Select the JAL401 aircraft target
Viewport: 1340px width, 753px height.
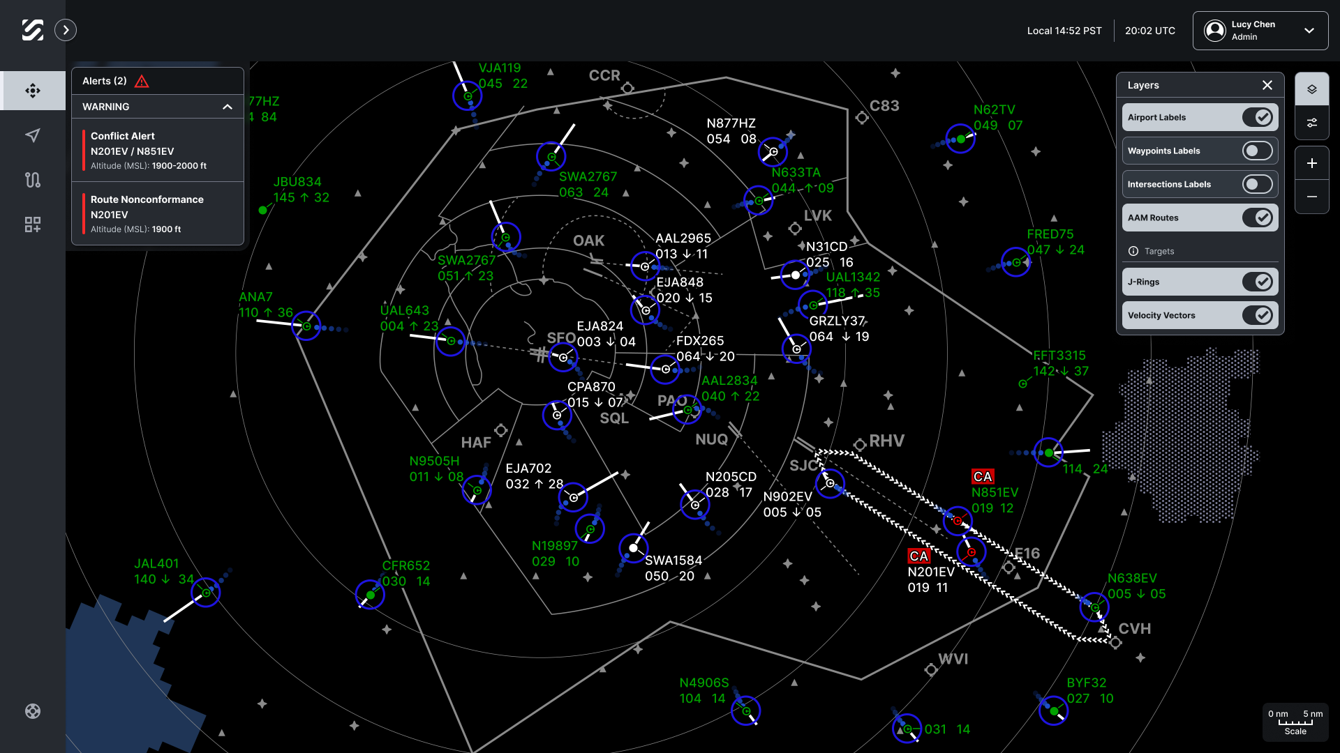click(x=206, y=593)
